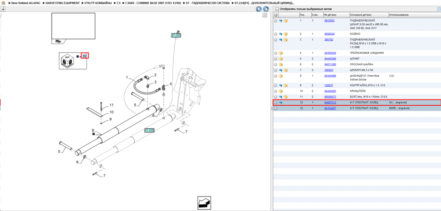
Task: Open part number link 9833953
Action: tap(329, 21)
